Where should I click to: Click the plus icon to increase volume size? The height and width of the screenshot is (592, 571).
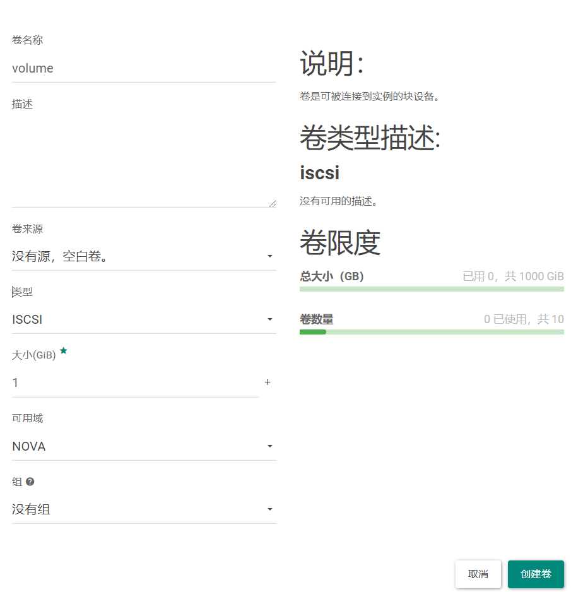[x=268, y=382]
